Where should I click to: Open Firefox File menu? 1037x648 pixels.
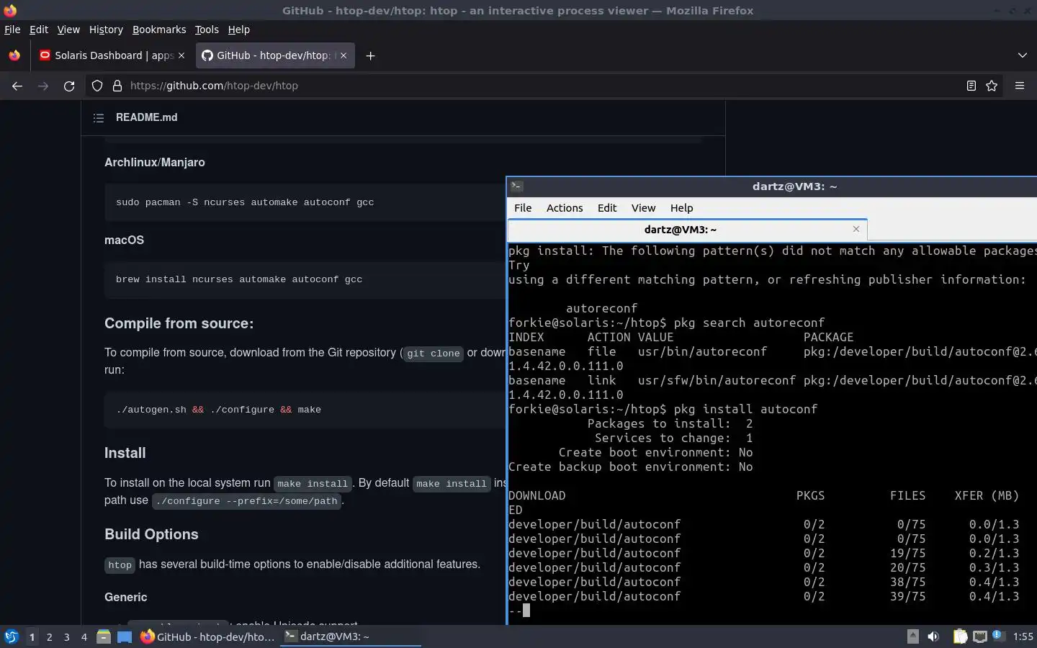12,30
